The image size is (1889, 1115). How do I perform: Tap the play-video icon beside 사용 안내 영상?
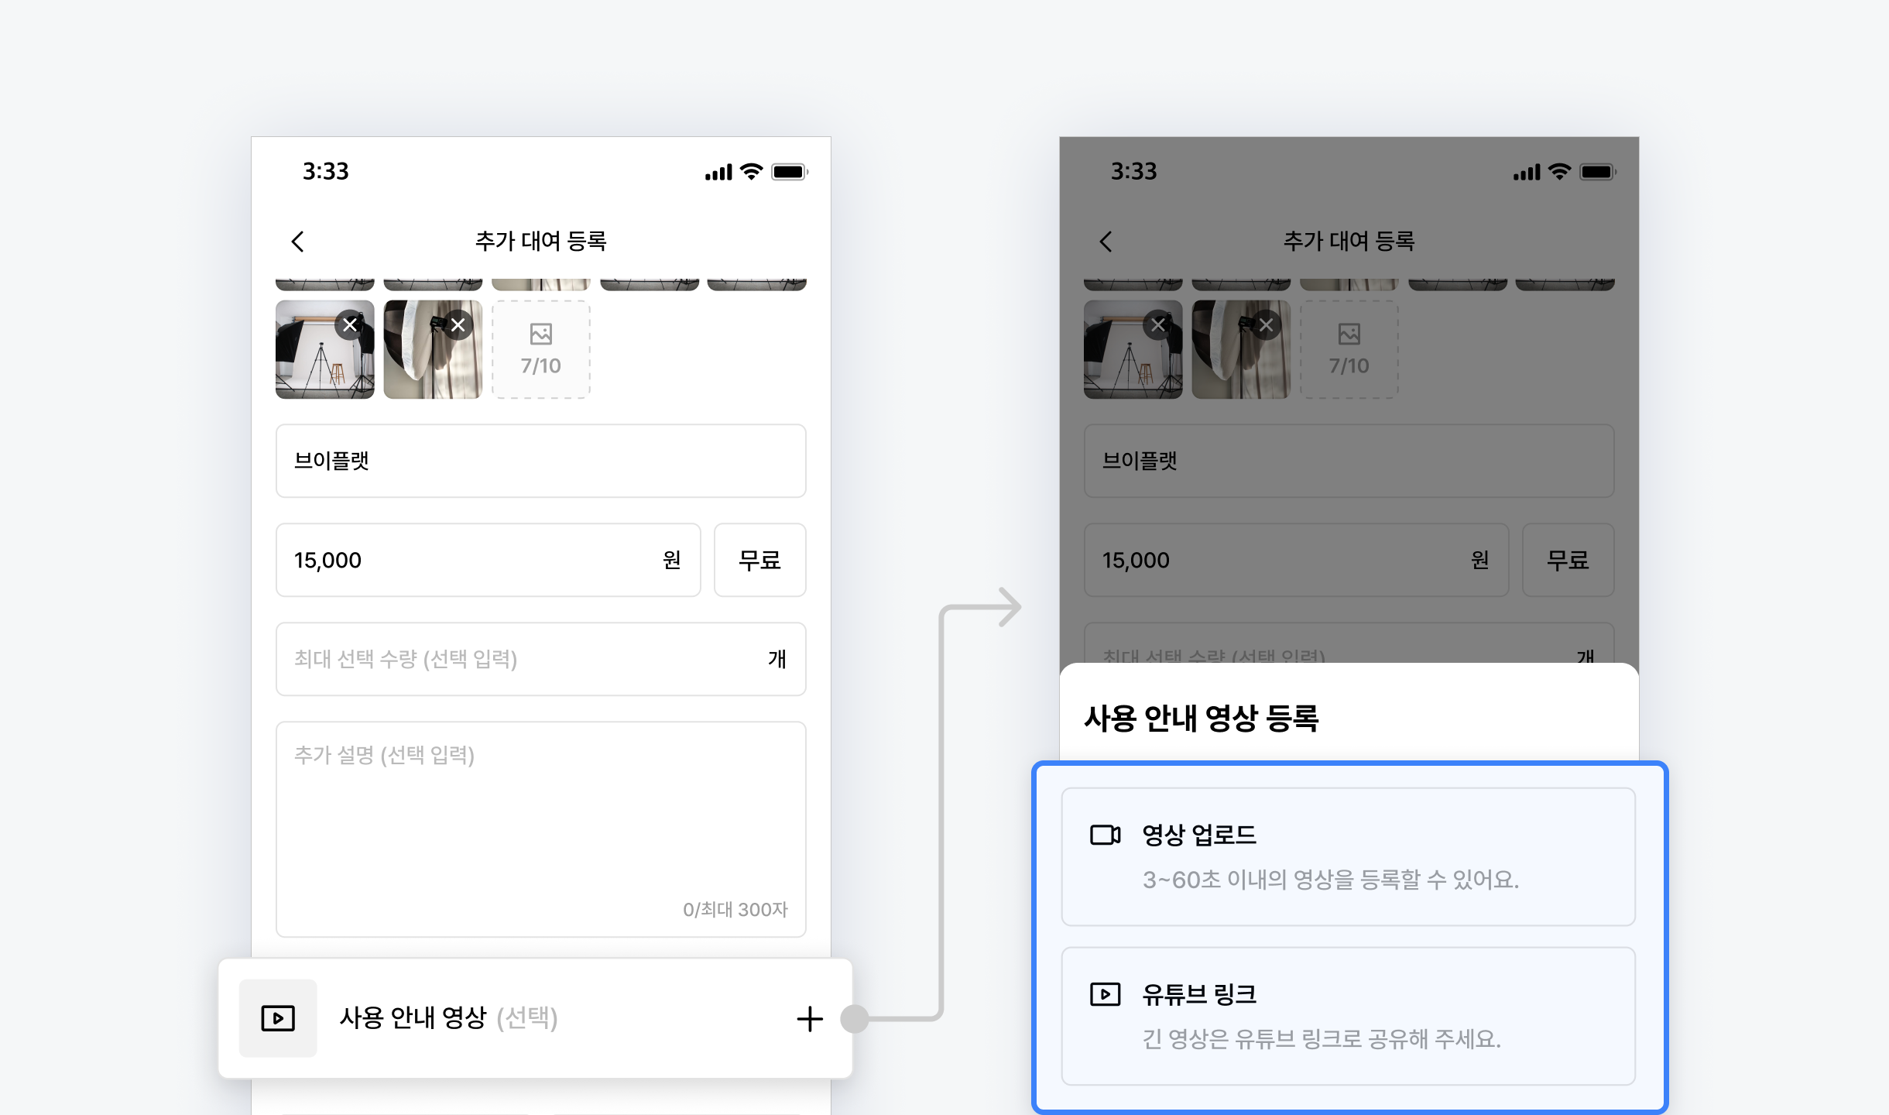tap(278, 1017)
